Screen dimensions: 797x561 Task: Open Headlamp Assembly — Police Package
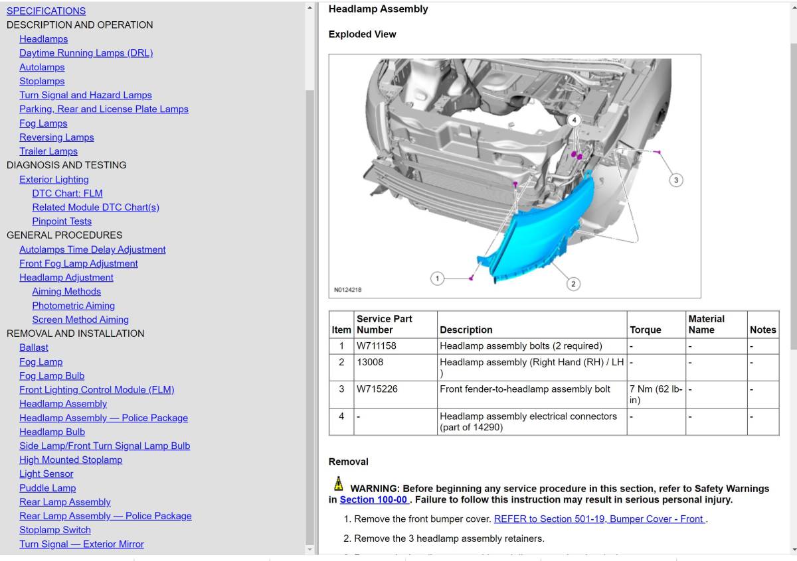[x=103, y=418]
